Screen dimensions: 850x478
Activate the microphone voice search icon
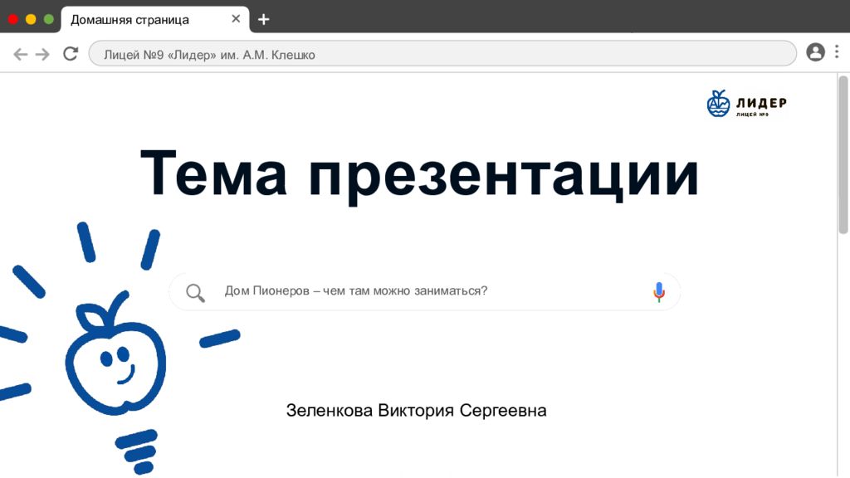pyautogui.click(x=658, y=291)
